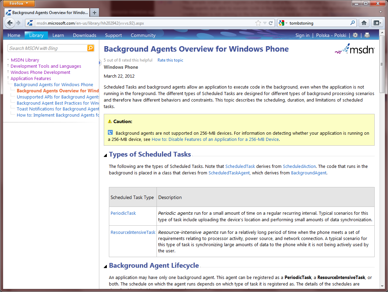Open the Firefox application menu
Screen dimensions: 388x292
[19, 3]
